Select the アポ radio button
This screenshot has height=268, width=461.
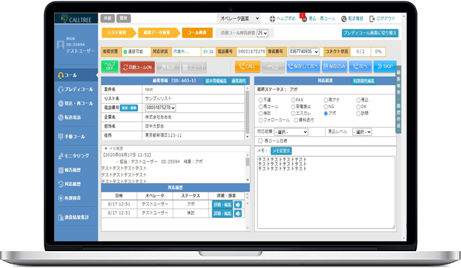tap(326, 114)
